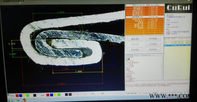Click the dark red square icon in toolbar
The image size is (197, 102).
point(70,94)
